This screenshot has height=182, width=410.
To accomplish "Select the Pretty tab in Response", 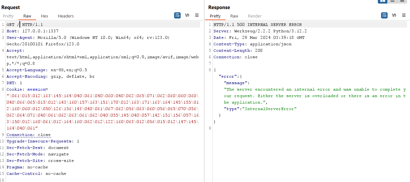I will click(215, 16).
